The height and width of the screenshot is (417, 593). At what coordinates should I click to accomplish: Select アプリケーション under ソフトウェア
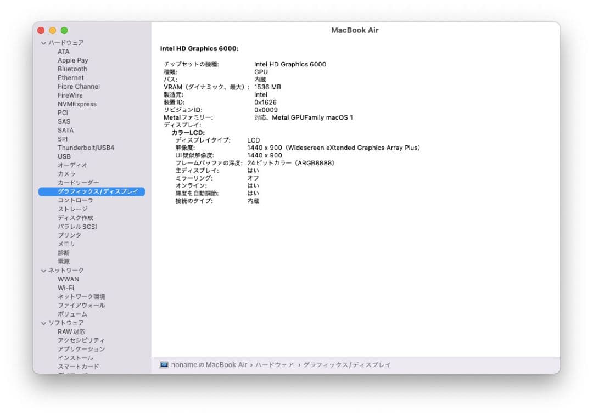81,349
